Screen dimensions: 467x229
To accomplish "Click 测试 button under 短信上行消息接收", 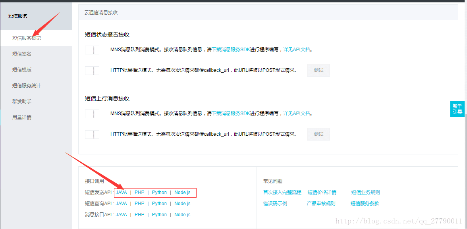I will point(318,134).
